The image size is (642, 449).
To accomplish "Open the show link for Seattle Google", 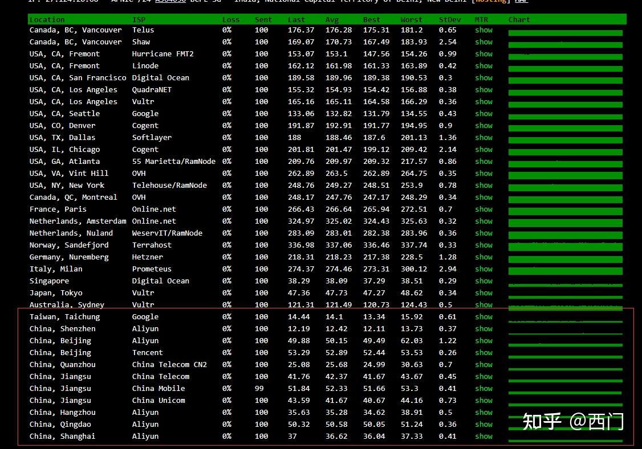I will pos(483,114).
